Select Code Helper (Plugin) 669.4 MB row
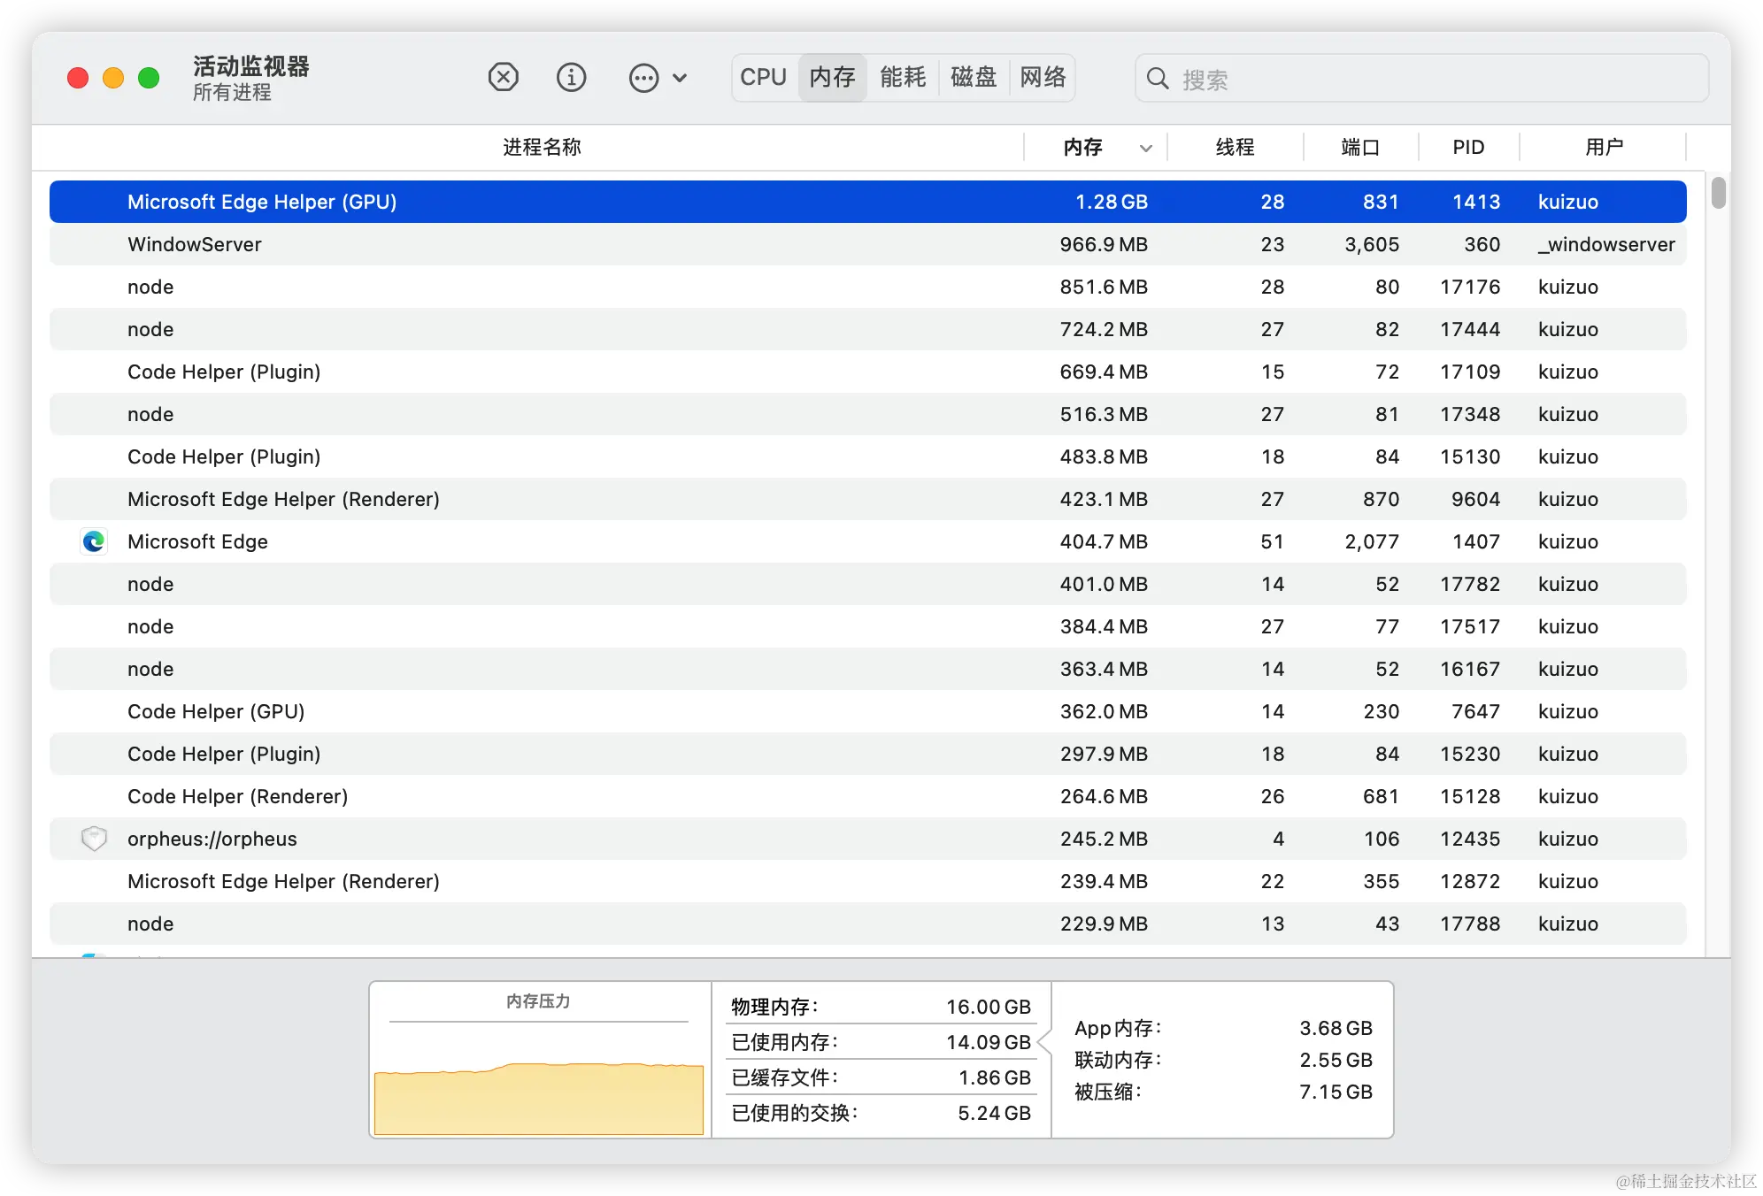 click(x=868, y=372)
